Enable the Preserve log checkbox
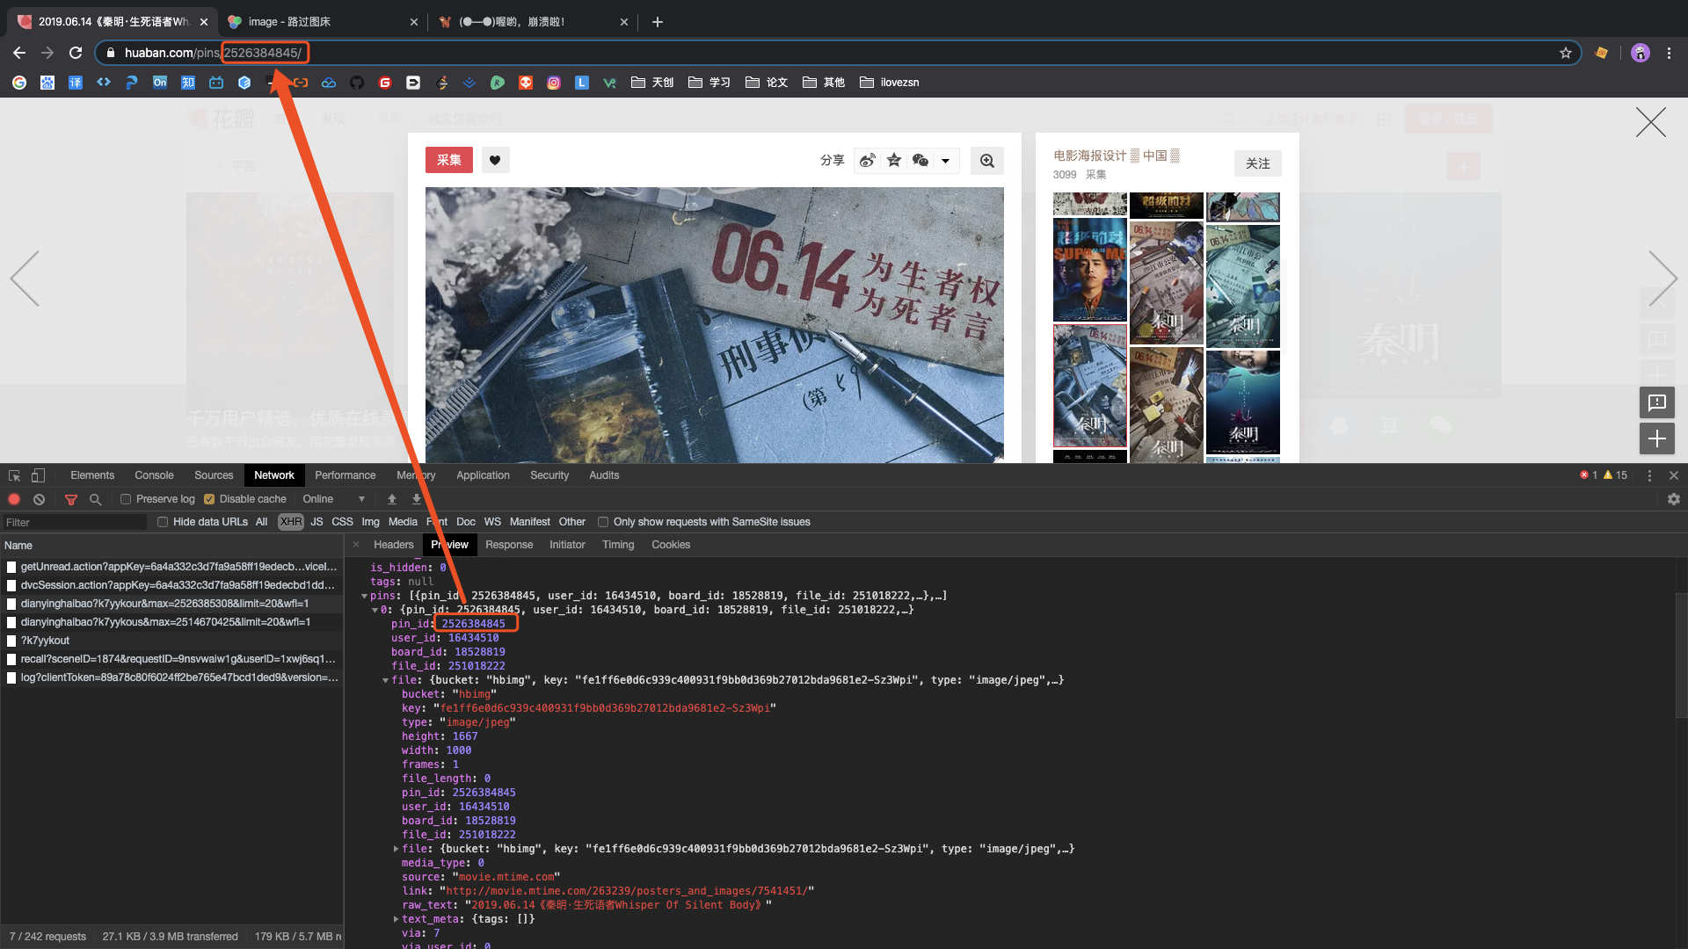The image size is (1688, 949). tap(126, 499)
